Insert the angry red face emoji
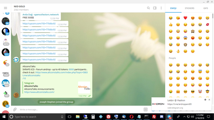 point(193,38)
